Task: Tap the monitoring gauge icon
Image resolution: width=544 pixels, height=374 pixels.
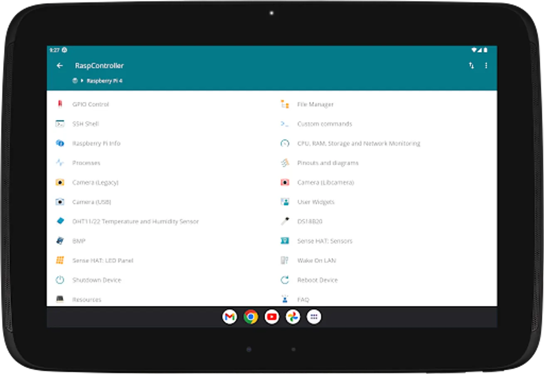Action: [x=285, y=143]
